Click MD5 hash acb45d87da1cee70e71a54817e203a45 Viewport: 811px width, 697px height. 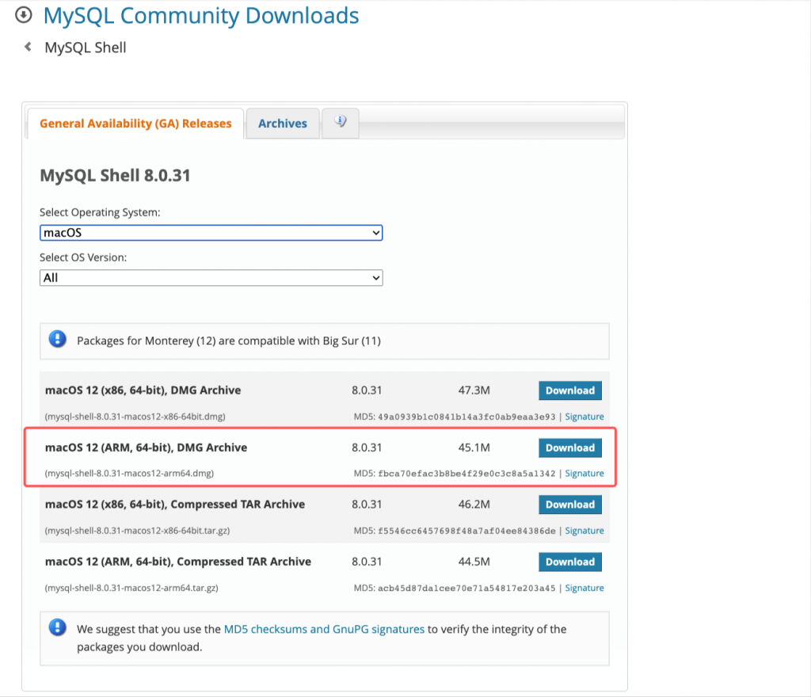click(x=466, y=588)
